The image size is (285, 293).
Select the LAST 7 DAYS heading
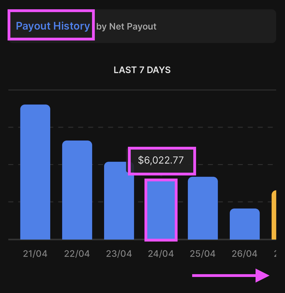click(142, 70)
